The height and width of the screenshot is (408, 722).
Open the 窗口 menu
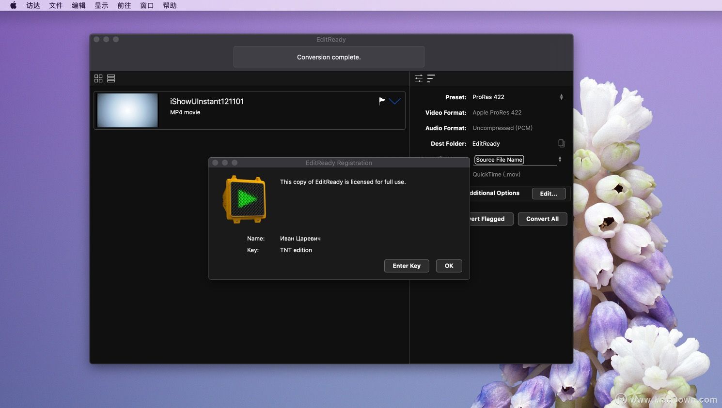click(147, 5)
